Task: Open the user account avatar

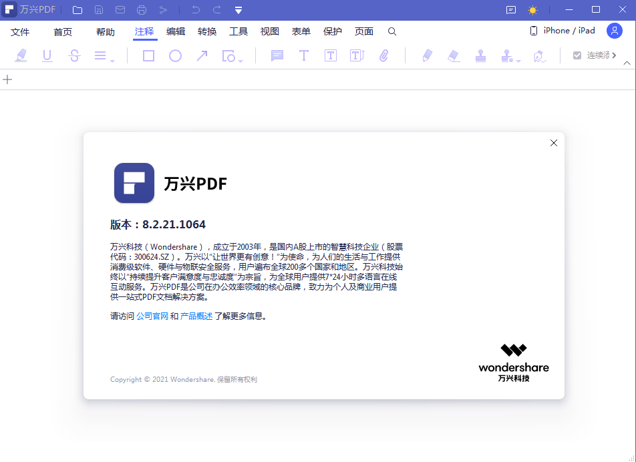Action: (x=615, y=31)
